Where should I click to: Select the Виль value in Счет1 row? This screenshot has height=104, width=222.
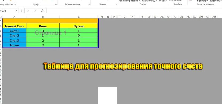click(x=43, y=30)
